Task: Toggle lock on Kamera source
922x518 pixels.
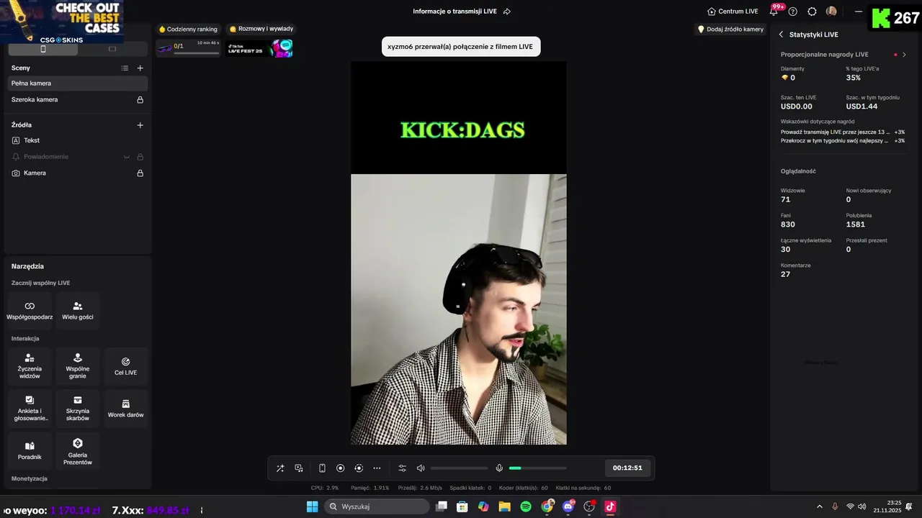Action: 140,173
